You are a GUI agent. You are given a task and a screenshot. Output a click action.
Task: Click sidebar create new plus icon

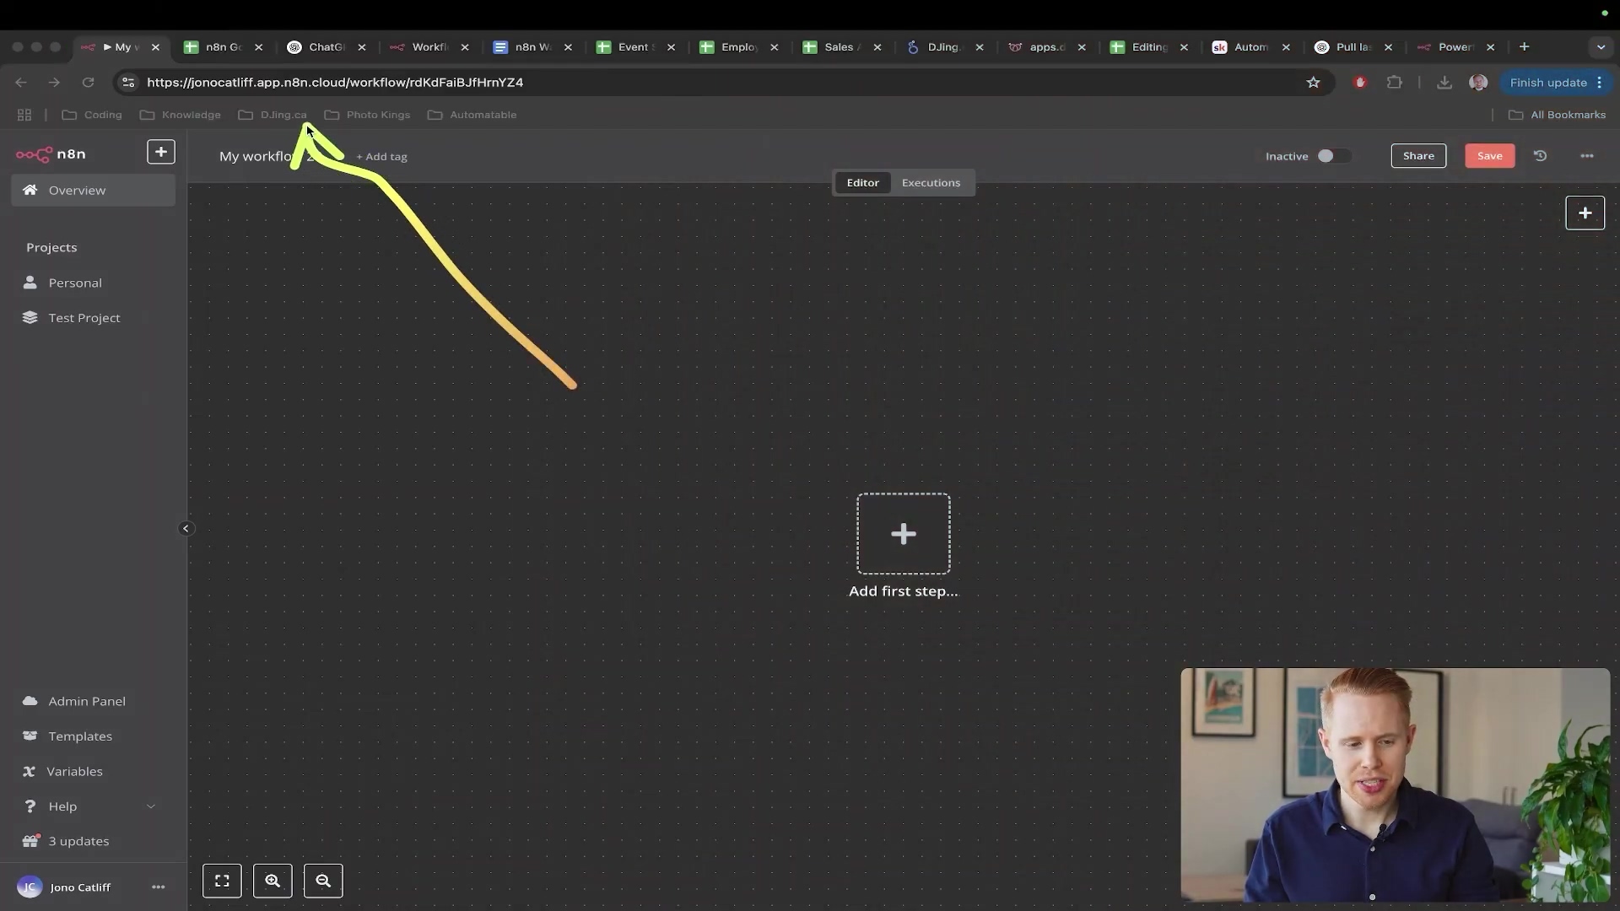[x=160, y=152]
